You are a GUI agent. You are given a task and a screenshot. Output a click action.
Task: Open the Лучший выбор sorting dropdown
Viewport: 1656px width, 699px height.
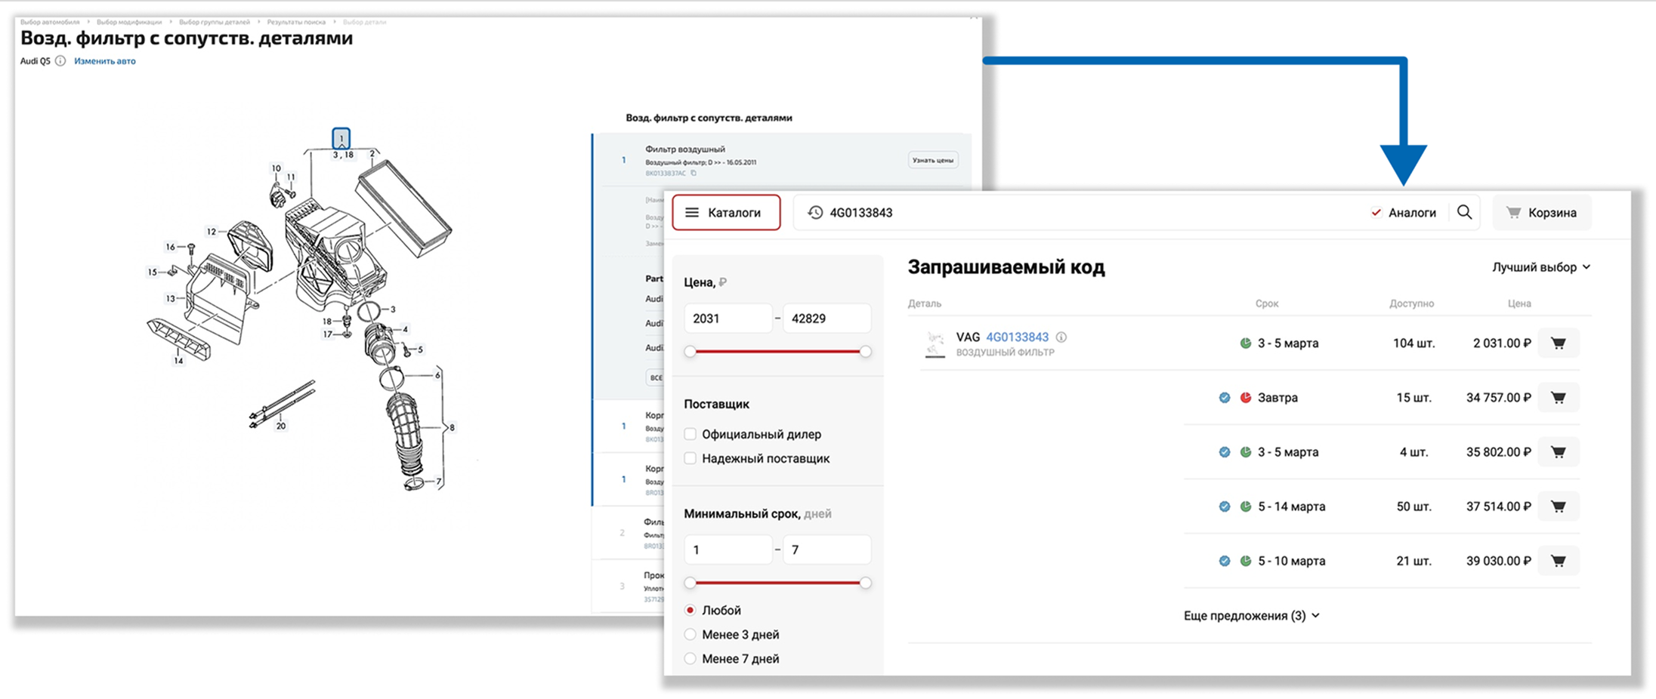pos(1539,266)
